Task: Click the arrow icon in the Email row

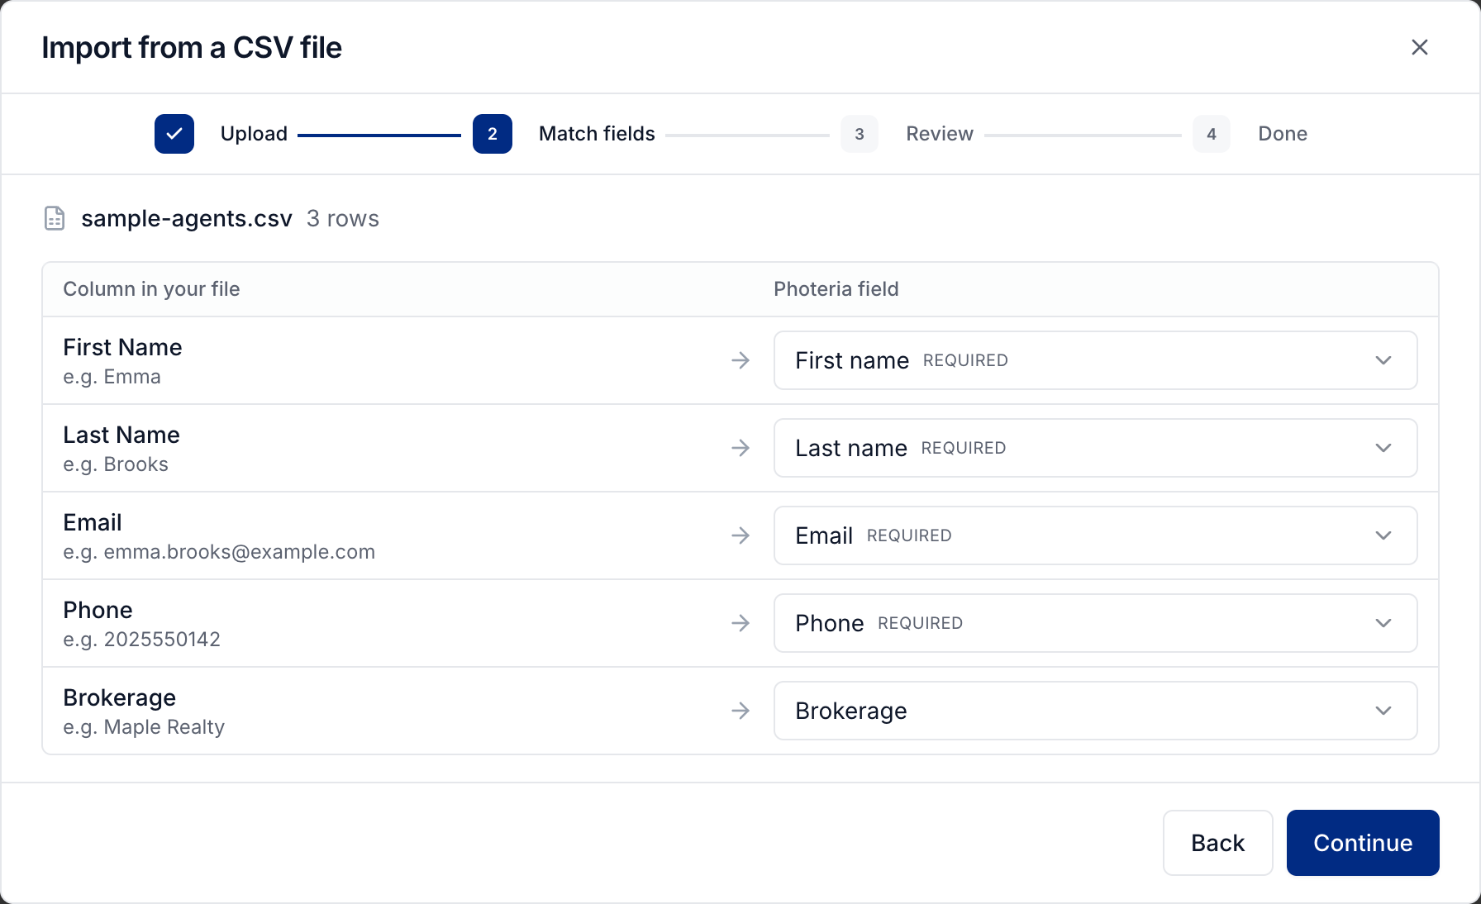Action: pos(740,535)
